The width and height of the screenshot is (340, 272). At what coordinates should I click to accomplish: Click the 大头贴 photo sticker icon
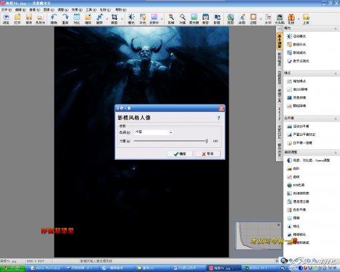pyautogui.click(x=279, y=19)
